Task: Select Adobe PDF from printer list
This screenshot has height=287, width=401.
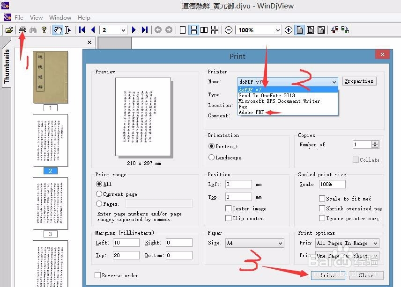Action: click(x=251, y=112)
